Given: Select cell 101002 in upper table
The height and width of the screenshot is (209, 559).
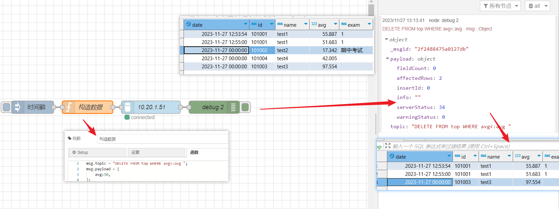Looking at the screenshot, I should click(262, 50).
